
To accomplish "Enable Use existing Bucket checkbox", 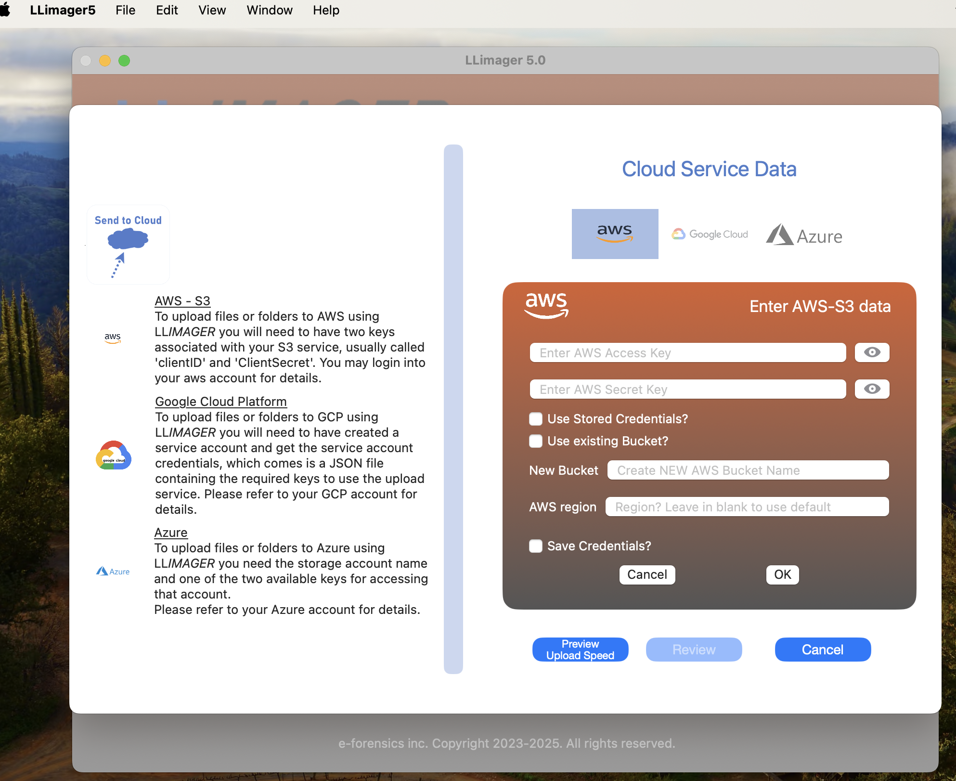I will tap(535, 440).
